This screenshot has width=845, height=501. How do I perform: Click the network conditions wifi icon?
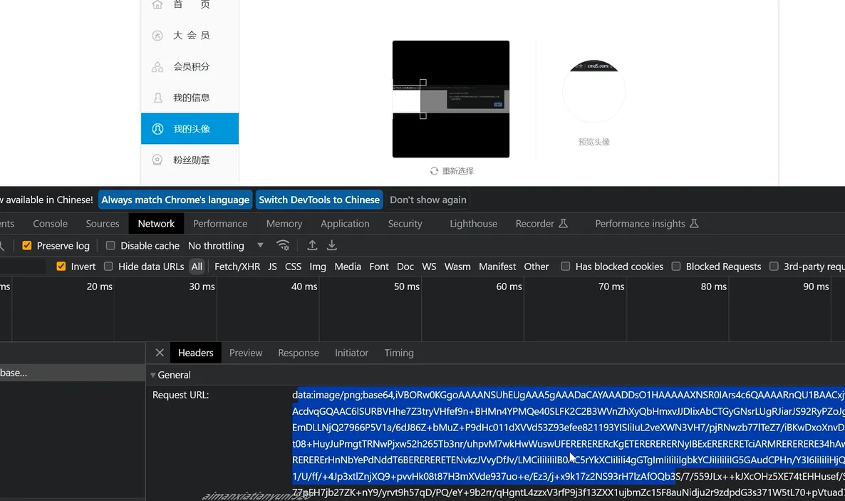(283, 245)
